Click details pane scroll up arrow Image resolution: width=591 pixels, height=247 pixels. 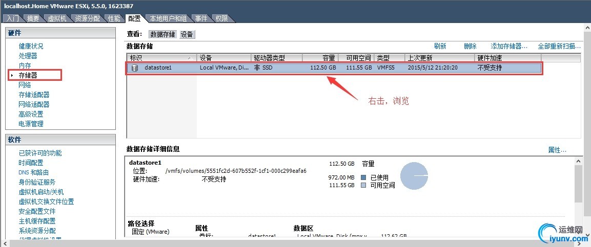click(x=579, y=161)
